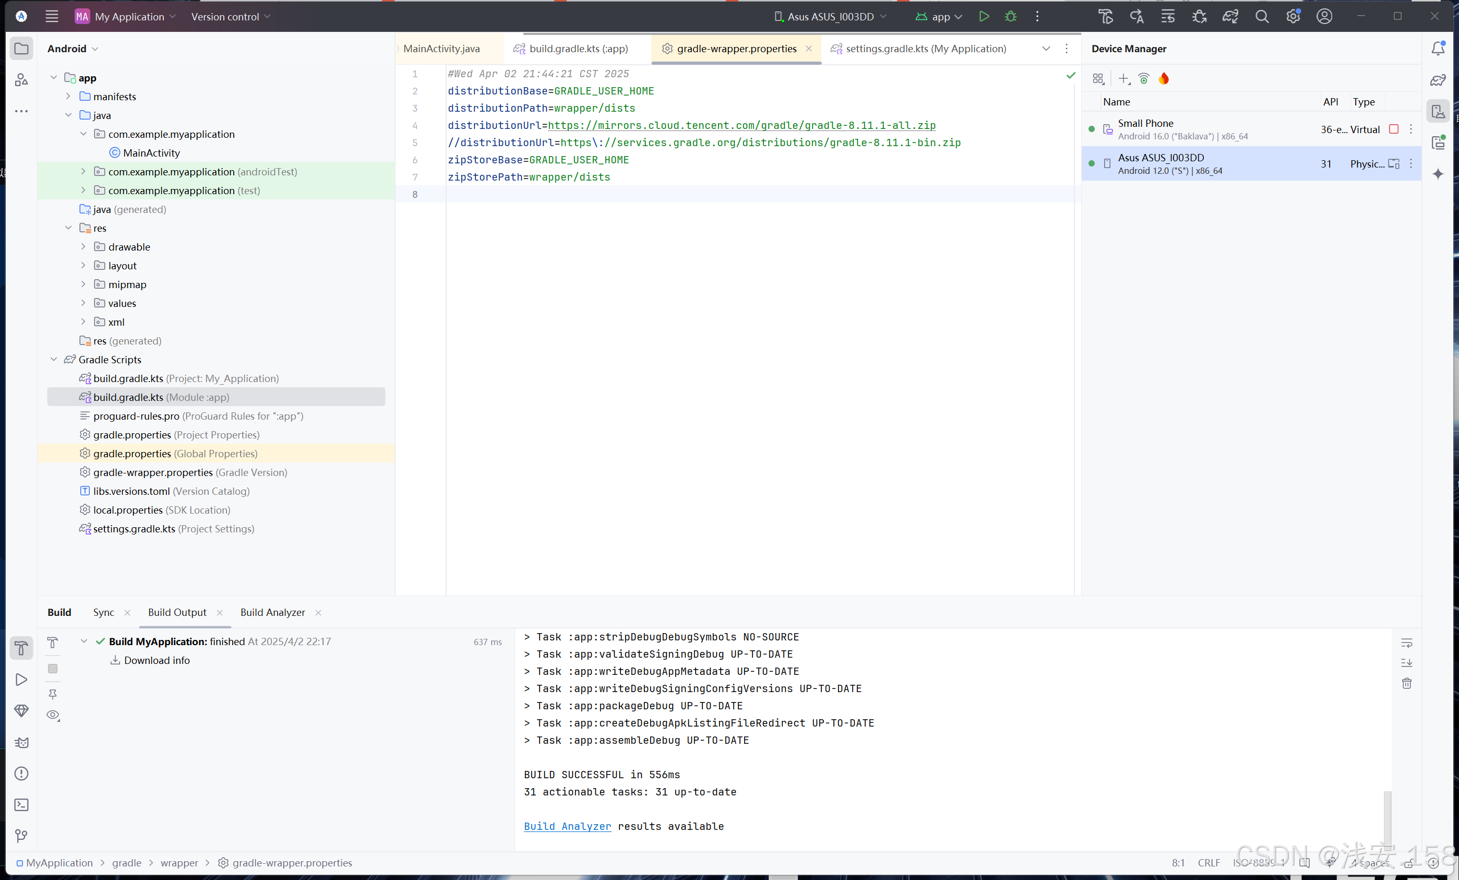
Task: Sync project with Gradle files icon
Action: click(1230, 17)
